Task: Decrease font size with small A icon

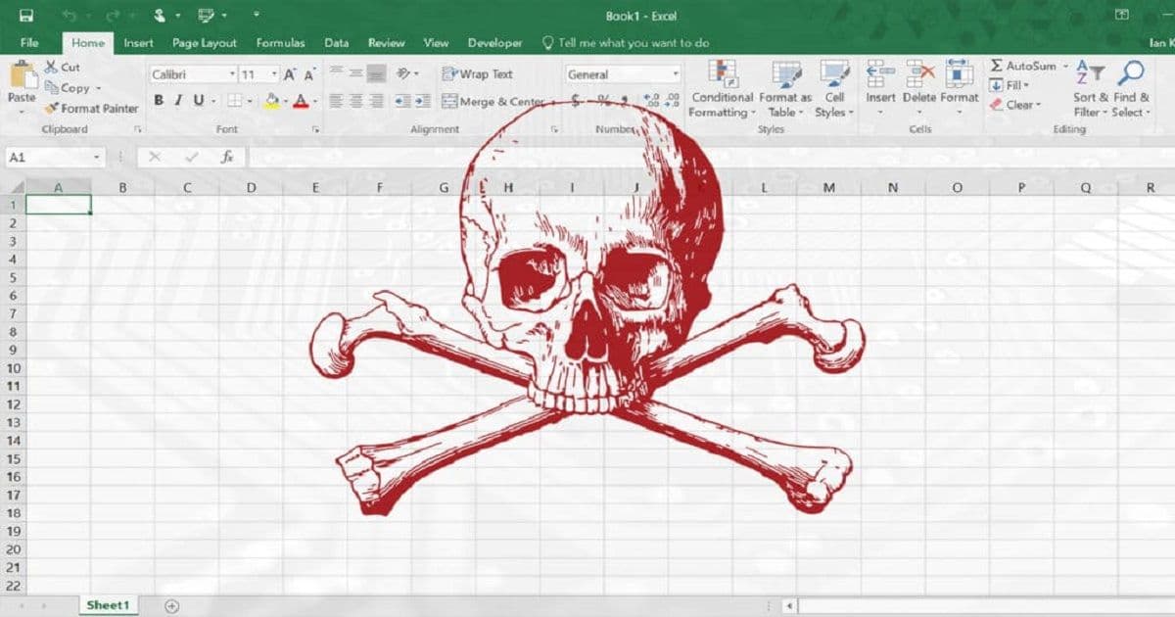Action: click(309, 74)
